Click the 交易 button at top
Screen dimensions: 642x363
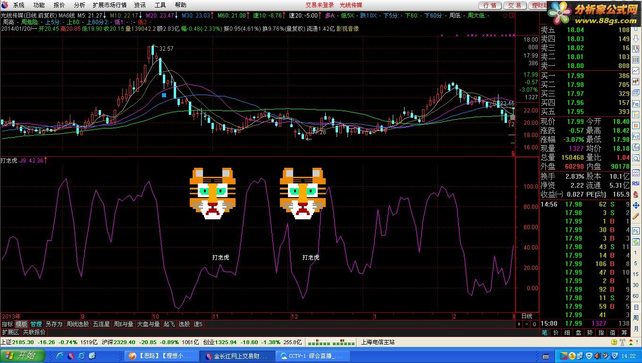515,5
